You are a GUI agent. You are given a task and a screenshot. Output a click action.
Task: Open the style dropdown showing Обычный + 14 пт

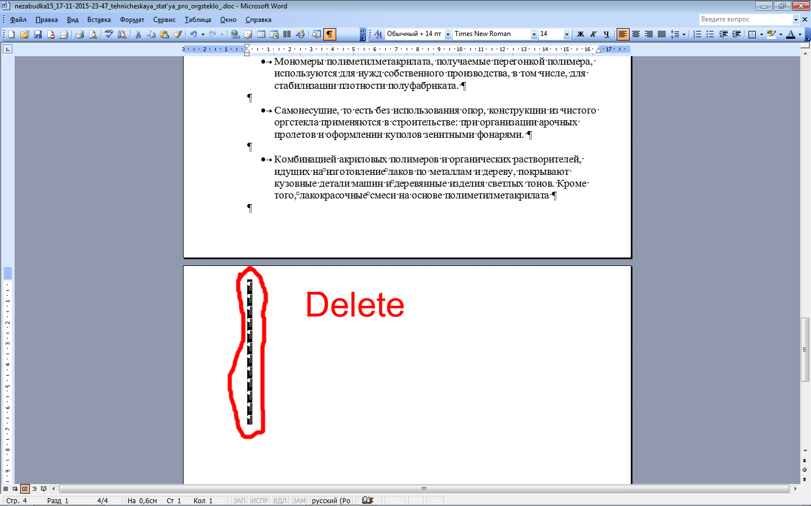tap(448, 34)
